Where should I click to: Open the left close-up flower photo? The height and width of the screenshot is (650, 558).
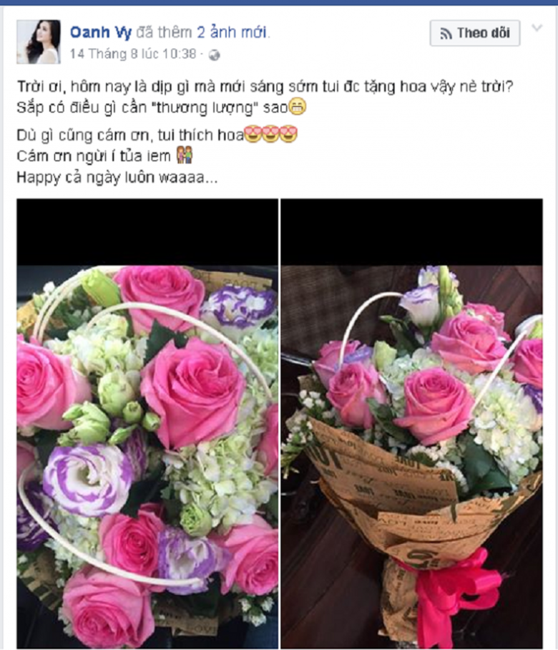[147, 423]
